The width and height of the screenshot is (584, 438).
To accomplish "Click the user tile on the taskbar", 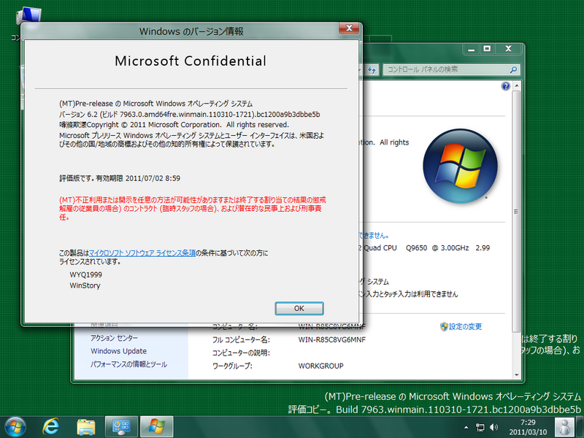I will click(x=564, y=427).
